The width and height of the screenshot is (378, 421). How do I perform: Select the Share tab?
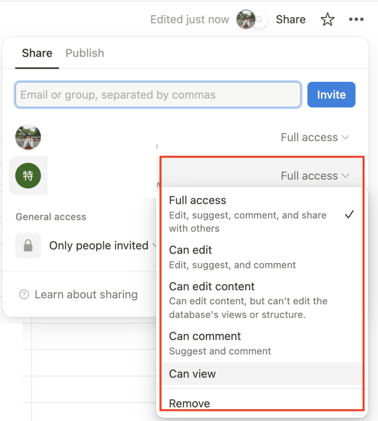point(37,53)
